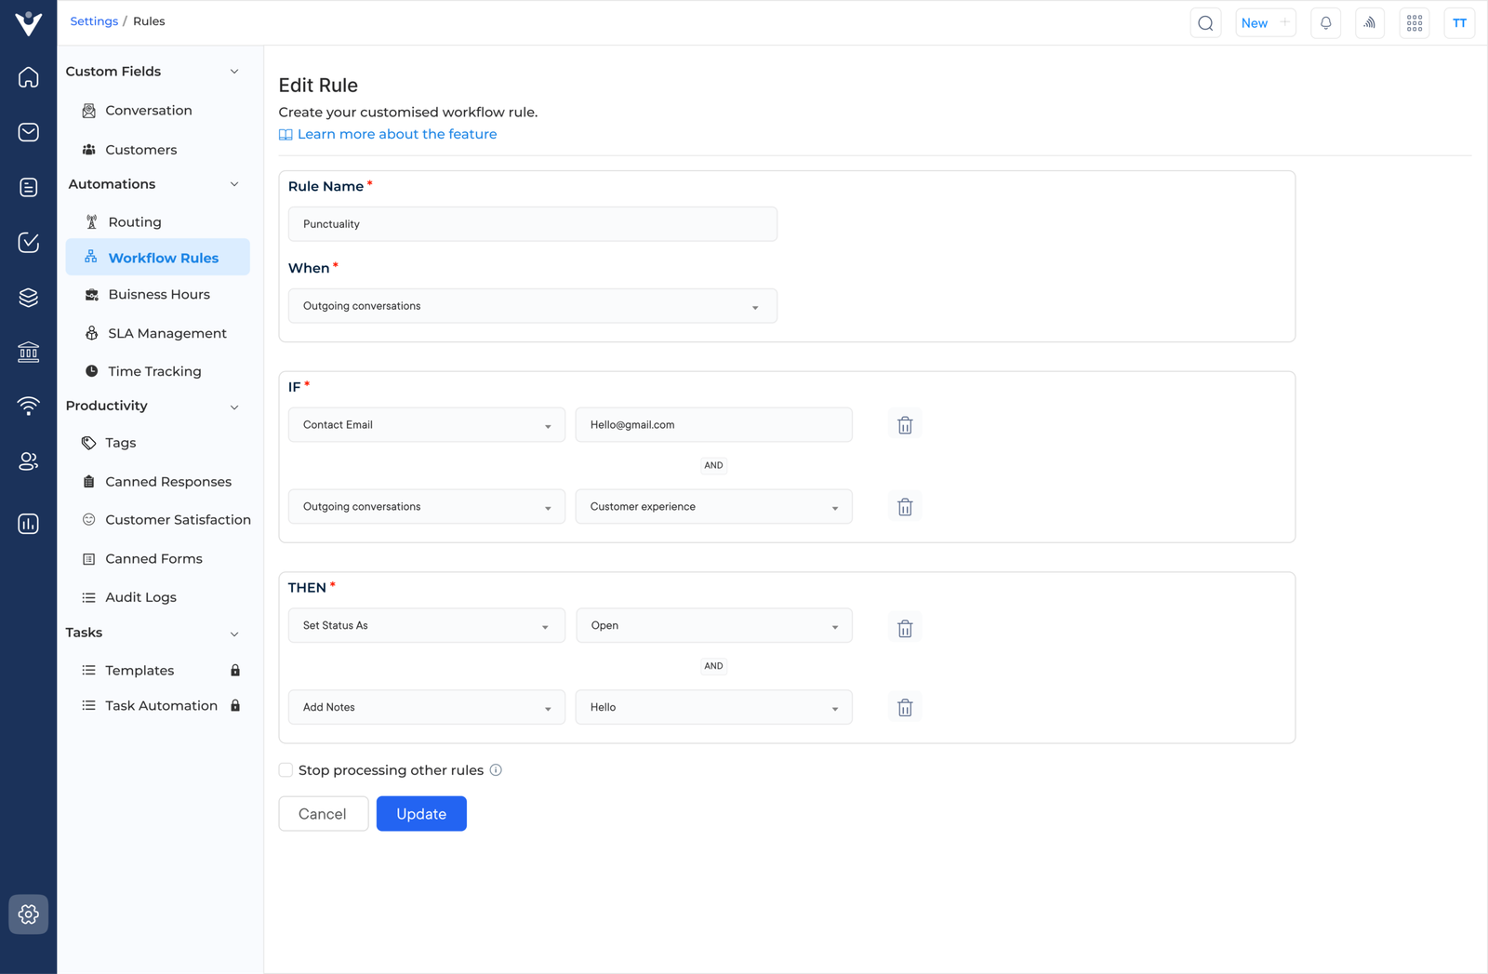Click the Cancel button
The image size is (1488, 974).
[x=323, y=814]
